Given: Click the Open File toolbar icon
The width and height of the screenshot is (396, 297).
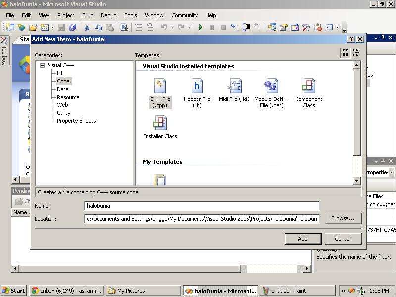Looking at the screenshot, I should pyautogui.click(x=33, y=27).
